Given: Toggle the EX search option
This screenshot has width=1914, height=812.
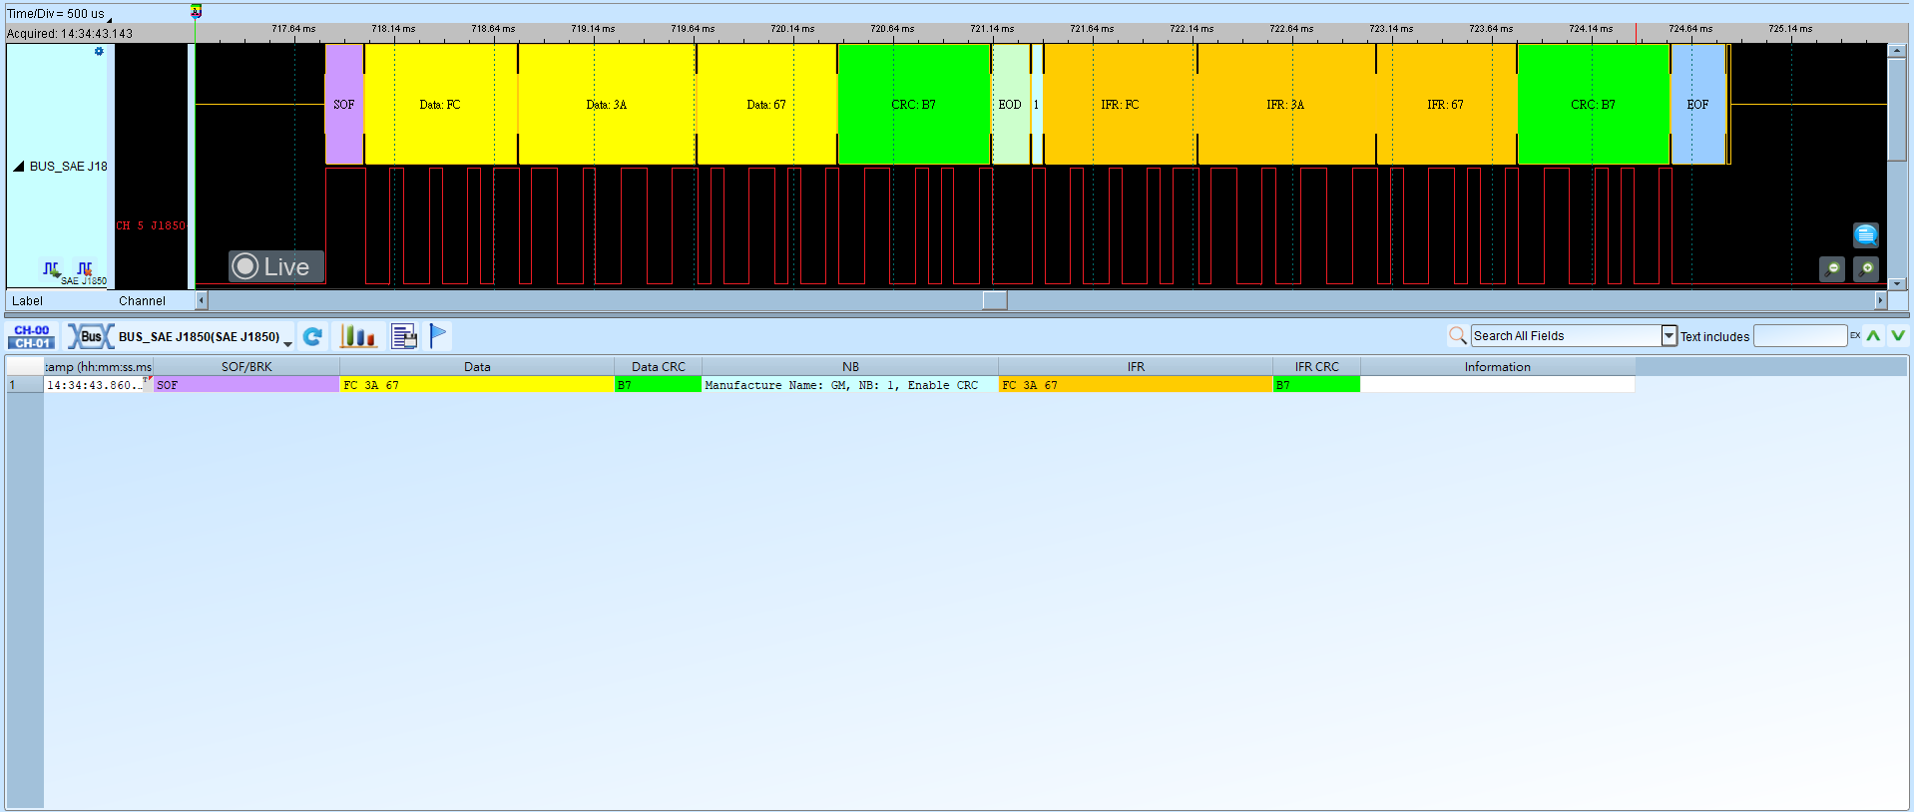Looking at the screenshot, I should [x=1855, y=335].
